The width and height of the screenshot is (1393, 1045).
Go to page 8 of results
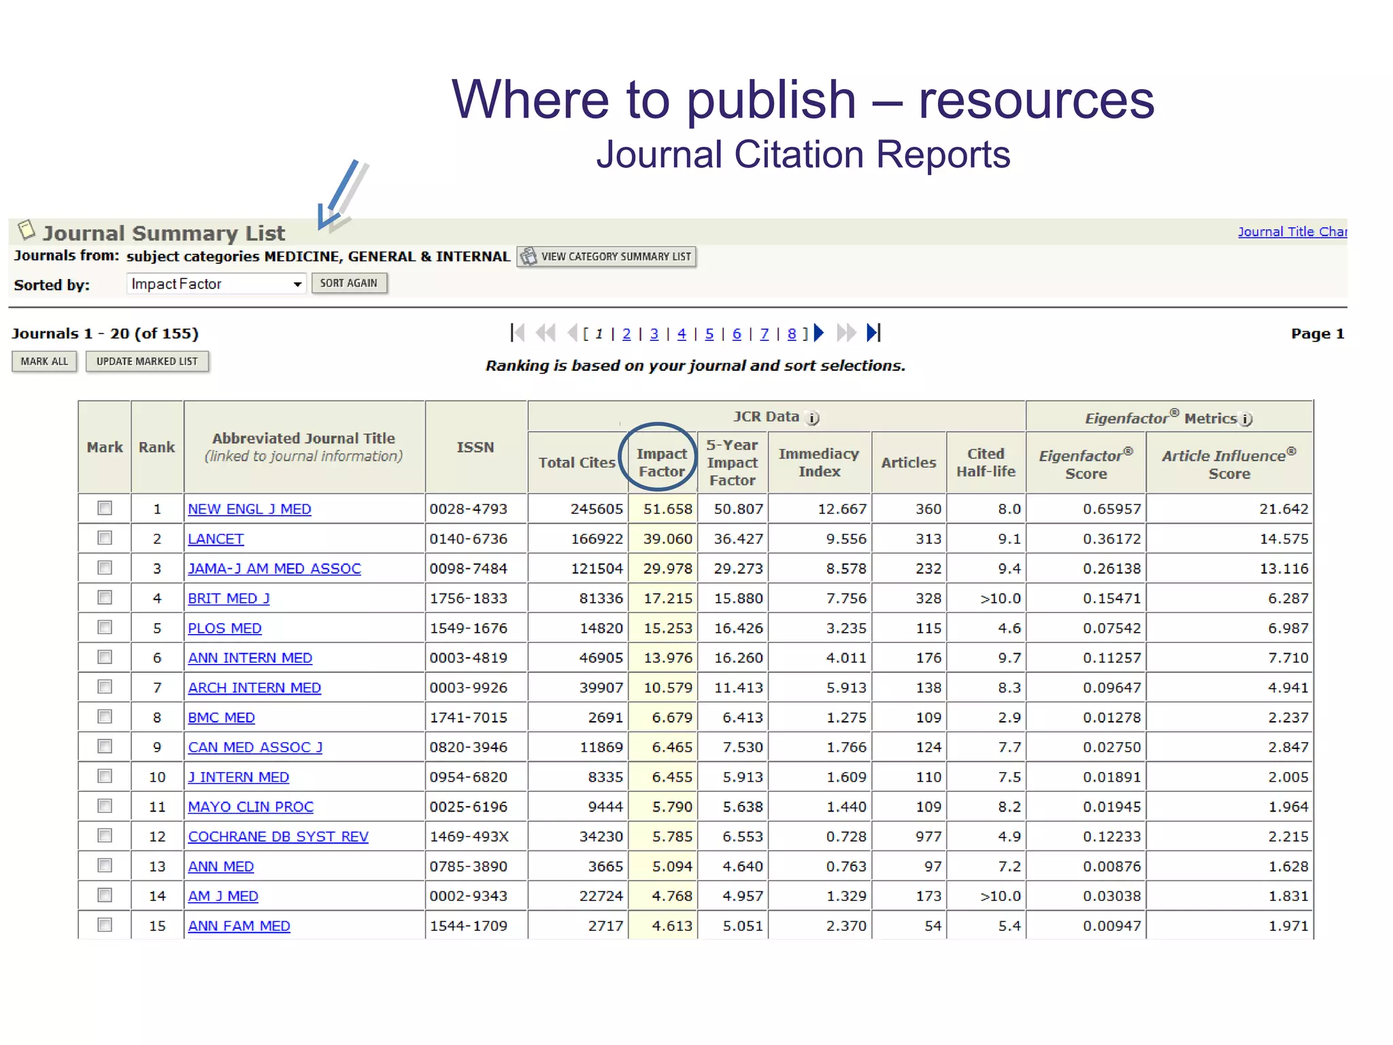[792, 333]
